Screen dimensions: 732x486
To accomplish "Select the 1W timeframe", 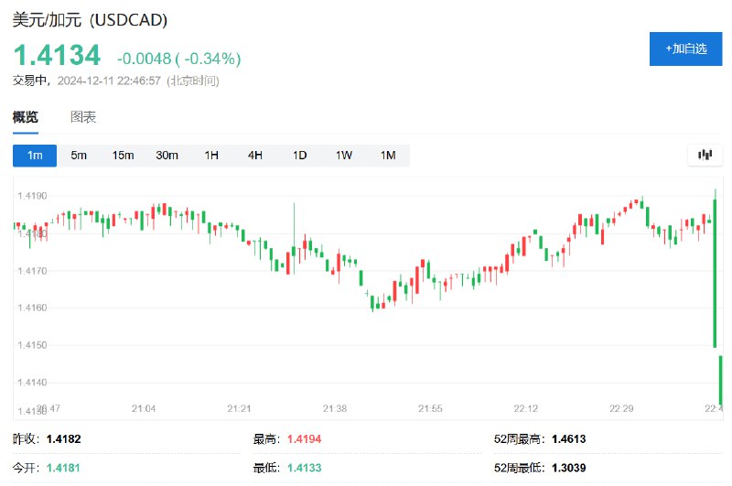I will click(344, 156).
